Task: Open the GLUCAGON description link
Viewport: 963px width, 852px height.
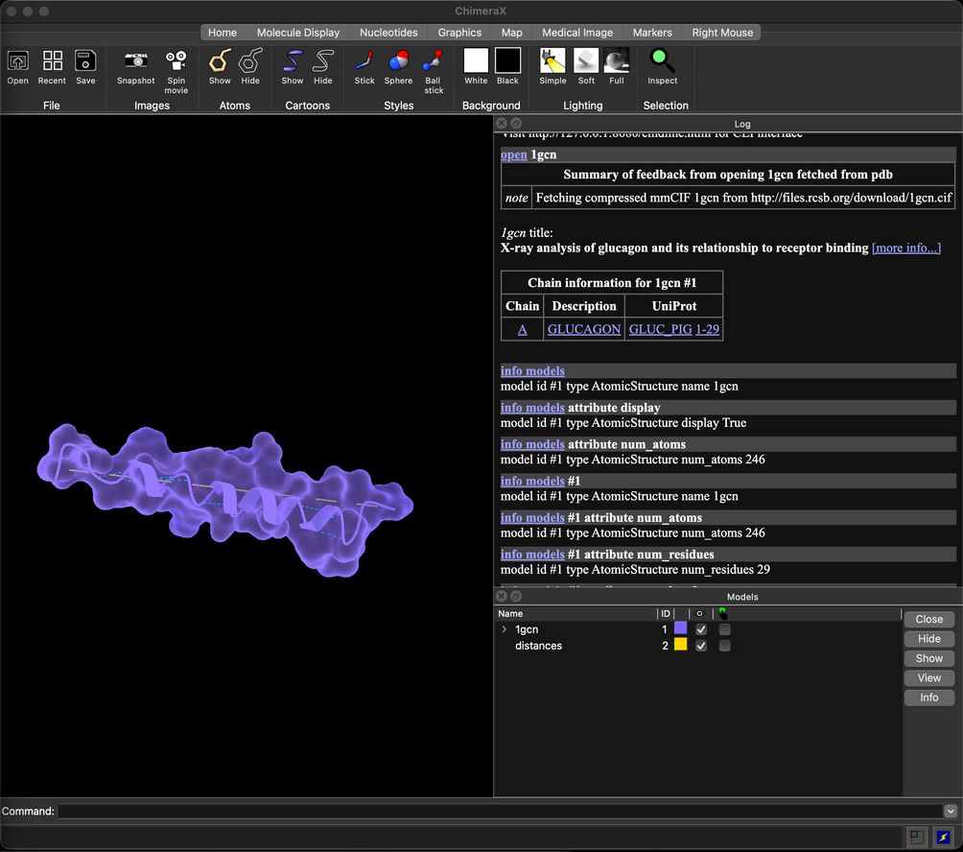Action: pyautogui.click(x=583, y=329)
